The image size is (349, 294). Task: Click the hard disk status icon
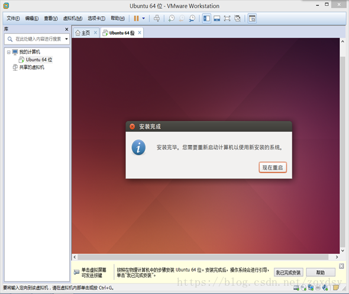(x=296, y=288)
